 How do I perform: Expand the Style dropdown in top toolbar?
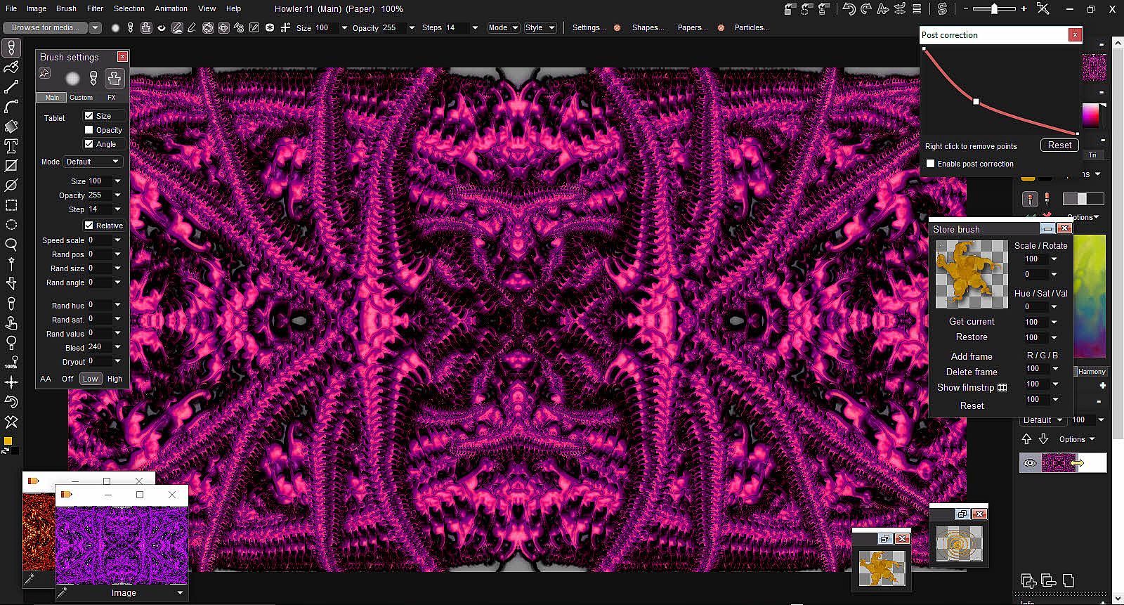[540, 27]
